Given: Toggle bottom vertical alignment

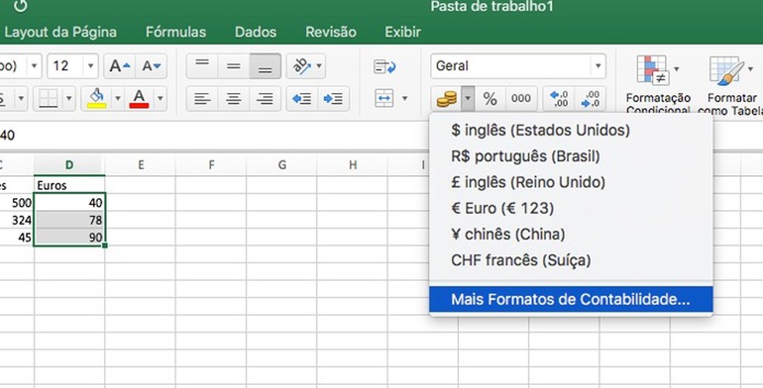Looking at the screenshot, I should [265, 67].
